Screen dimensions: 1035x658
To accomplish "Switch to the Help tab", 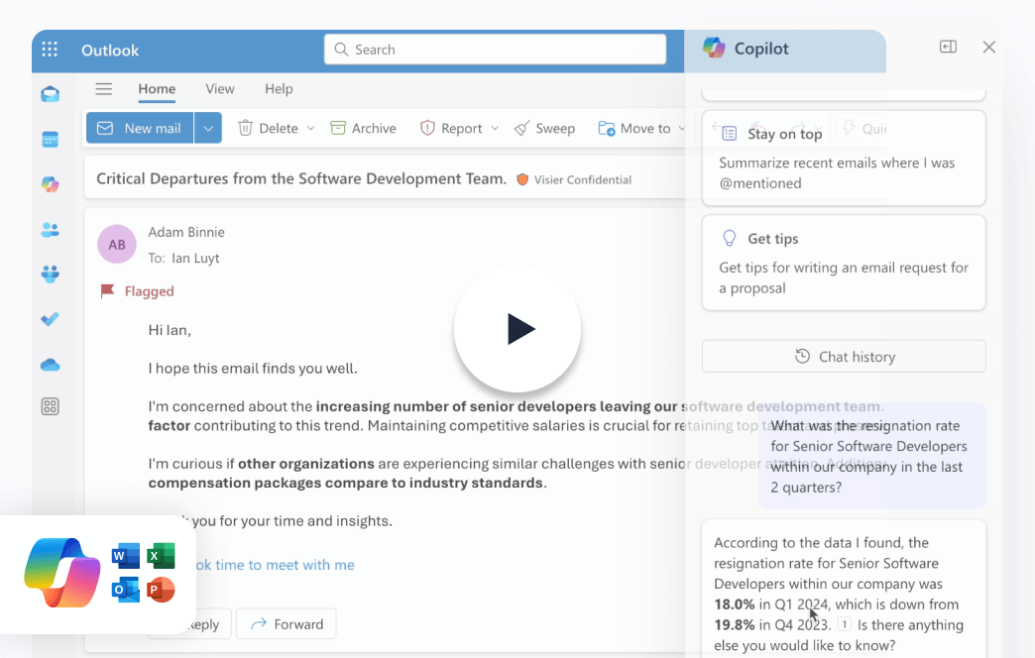I will [279, 89].
